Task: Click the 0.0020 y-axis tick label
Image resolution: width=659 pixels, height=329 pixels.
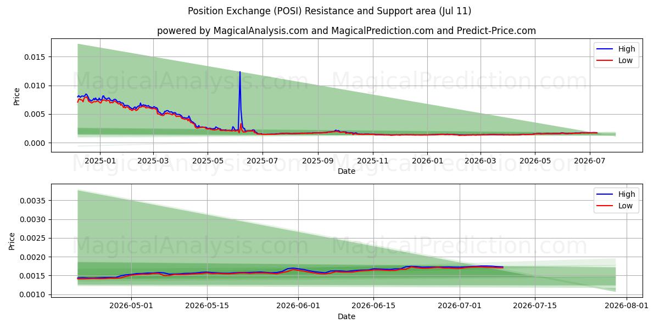Action: point(34,257)
